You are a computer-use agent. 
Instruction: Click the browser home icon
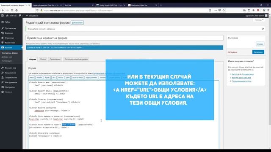tap(17, 10)
